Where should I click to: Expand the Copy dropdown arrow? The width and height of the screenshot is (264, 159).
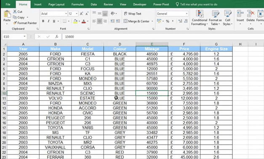pos(27,17)
